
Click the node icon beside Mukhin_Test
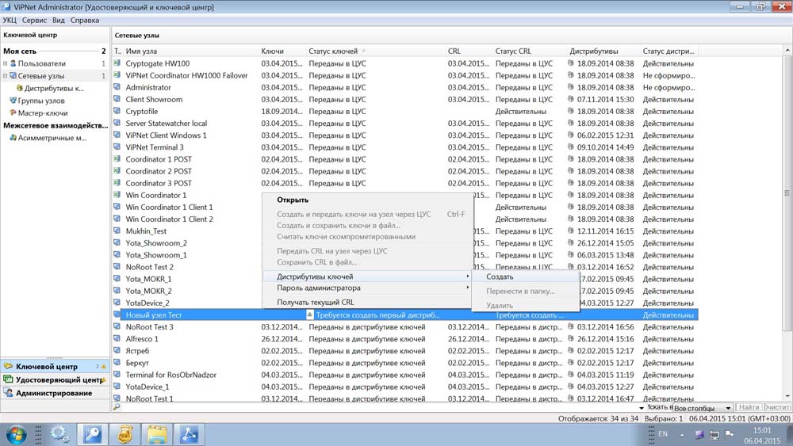117,231
